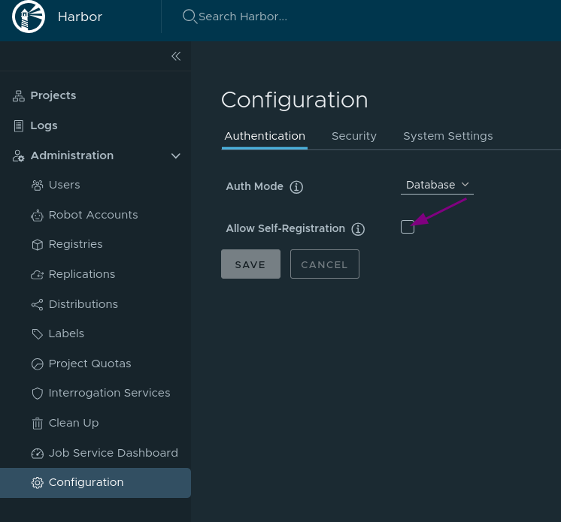Click the Allow Self-Registration info icon
Image resolution: width=561 pixels, height=522 pixels.
358,229
